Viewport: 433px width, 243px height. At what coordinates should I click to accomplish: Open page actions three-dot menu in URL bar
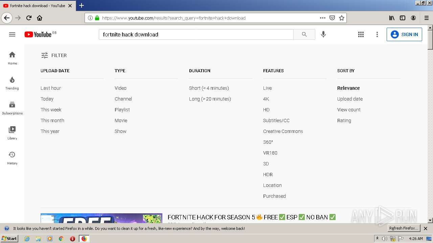click(x=323, y=18)
